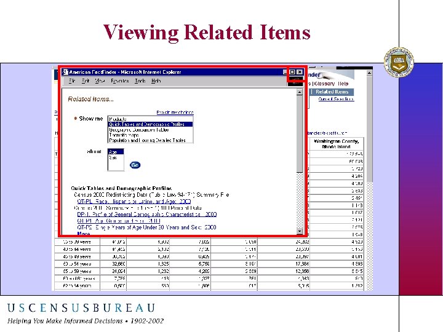Viewport: 443px width, 332px height.
Task: Open the View menu
Action: click(100, 81)
